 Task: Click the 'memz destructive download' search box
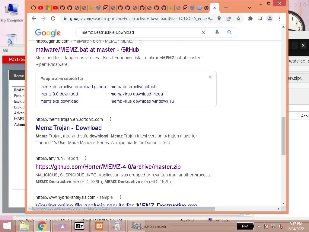(138, 32)
